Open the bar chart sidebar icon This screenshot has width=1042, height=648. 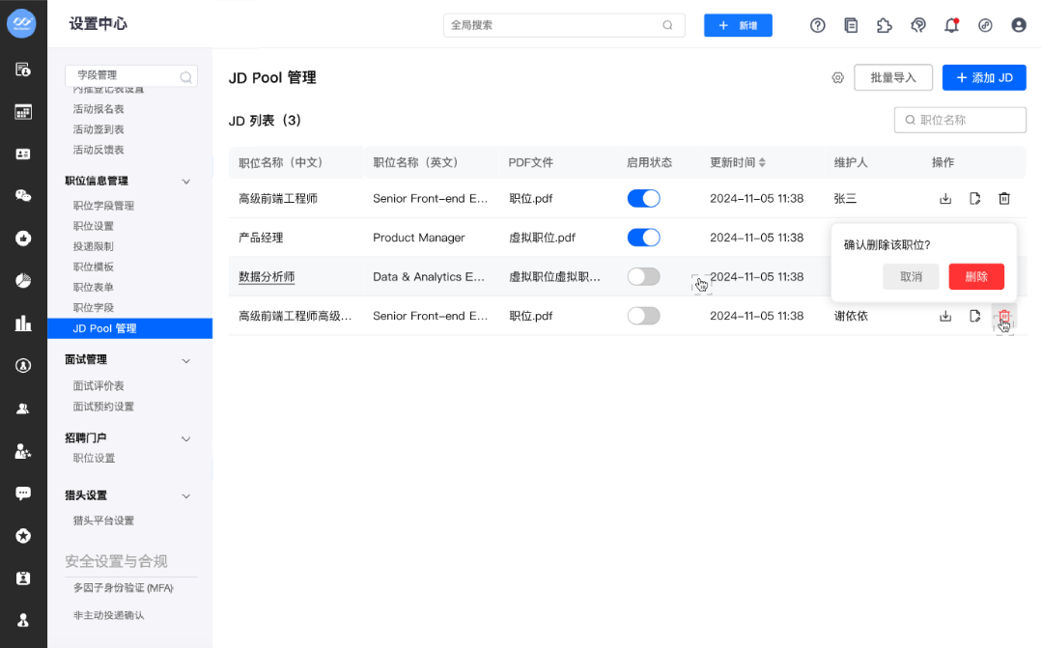click(23, 323)
